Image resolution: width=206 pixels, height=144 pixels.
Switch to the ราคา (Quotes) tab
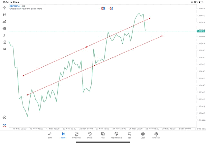50,135
